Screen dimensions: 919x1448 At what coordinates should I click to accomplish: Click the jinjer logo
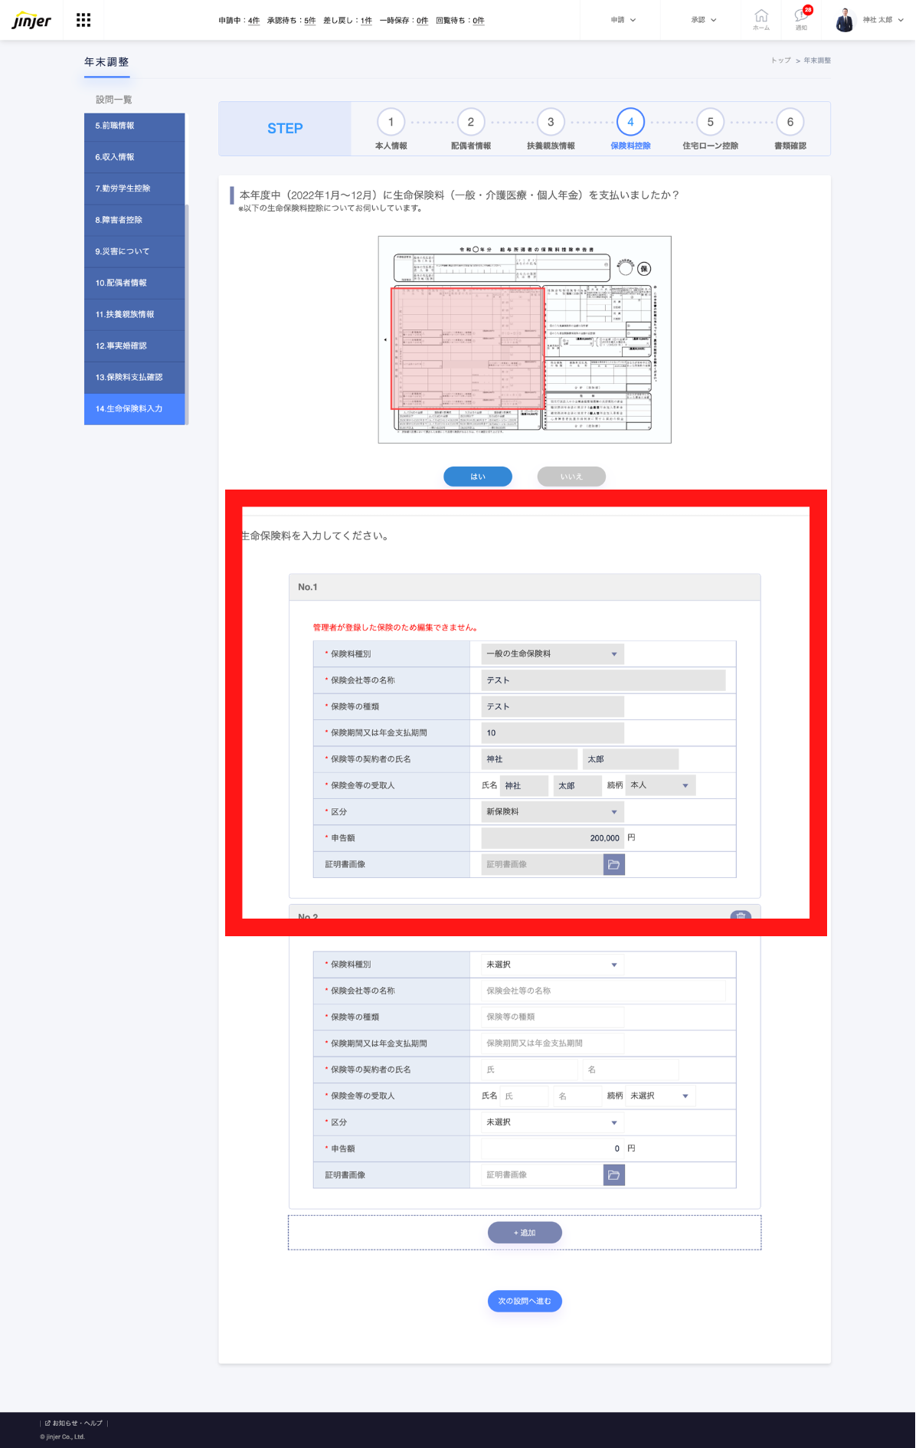[31, 20]
